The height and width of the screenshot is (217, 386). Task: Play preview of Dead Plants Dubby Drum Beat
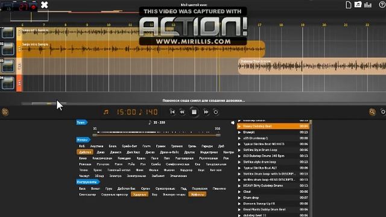coord(239,210)
